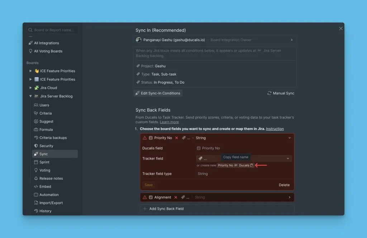Screen dimensions: 367x238
Task: Open All Voting Boards
Action: 48,51
